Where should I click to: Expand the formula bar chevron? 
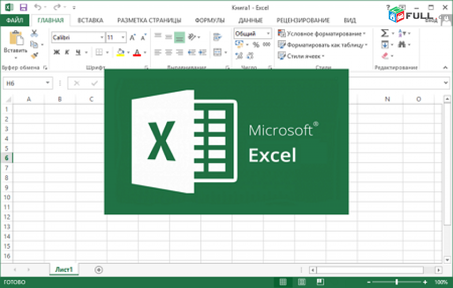pos(446,83)
